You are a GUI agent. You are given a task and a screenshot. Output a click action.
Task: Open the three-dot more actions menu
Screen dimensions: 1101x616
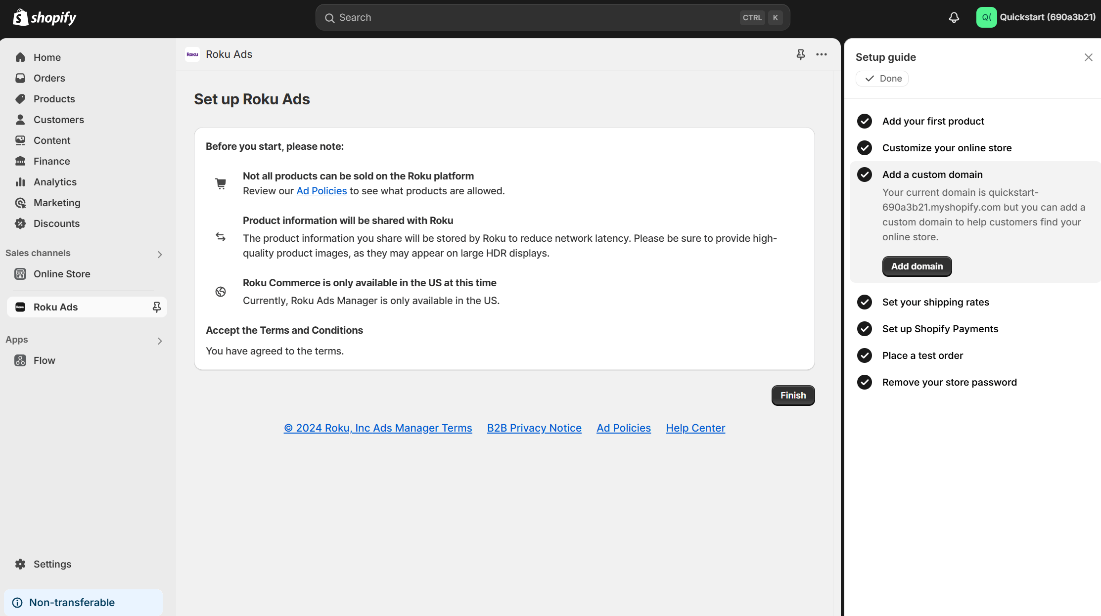coord(821,54)
